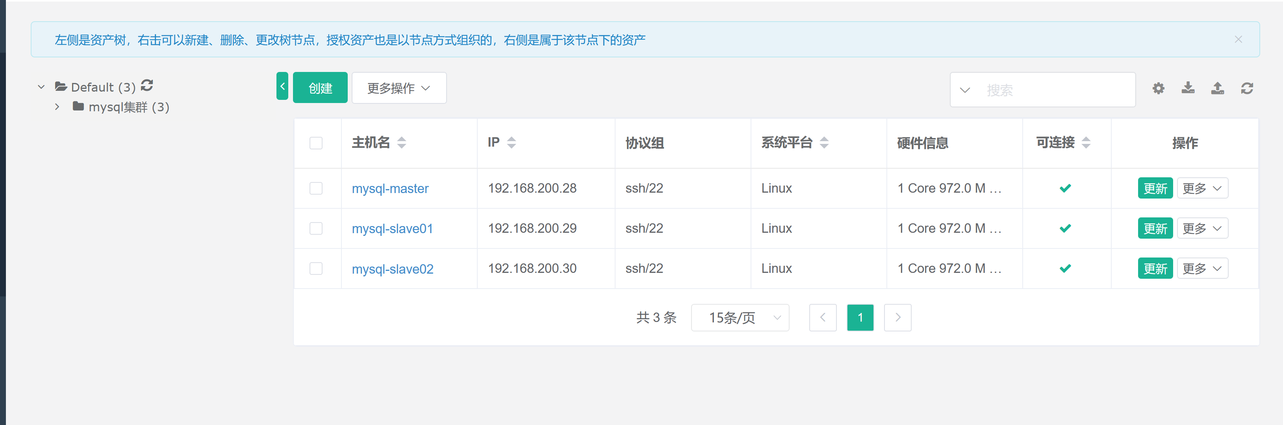1283x425 pixels.
Task: Open the 15条/页 page size dropdown
Action: 740,318
